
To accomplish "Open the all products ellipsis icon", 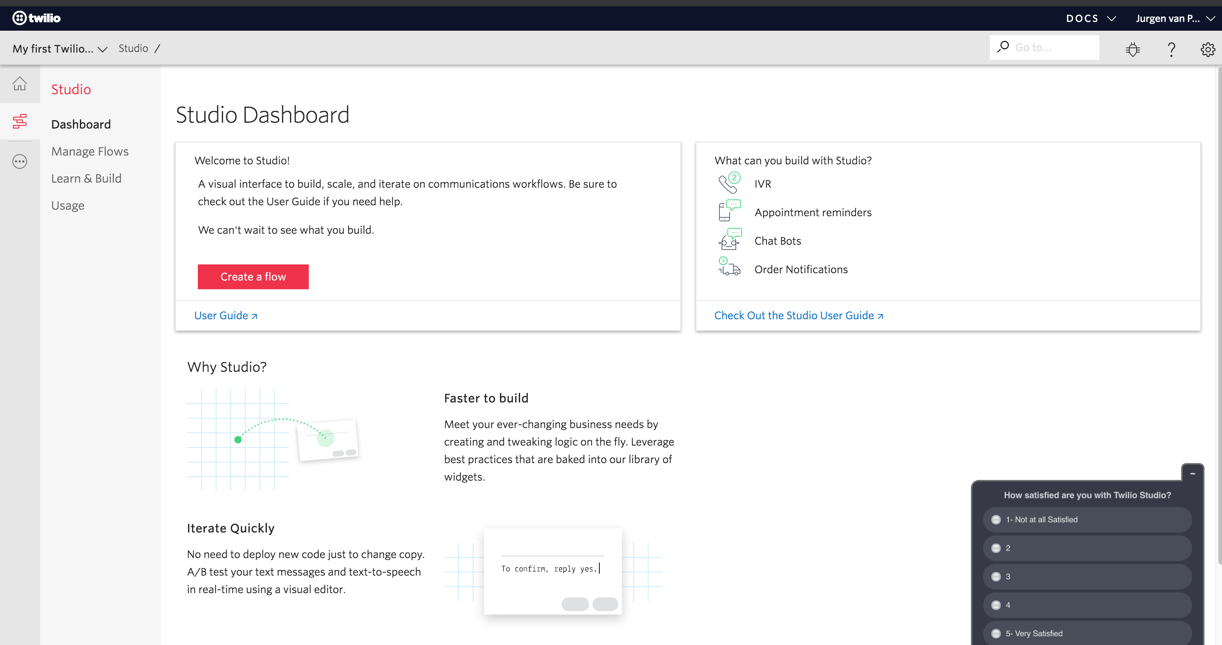I will coord(19,161).
